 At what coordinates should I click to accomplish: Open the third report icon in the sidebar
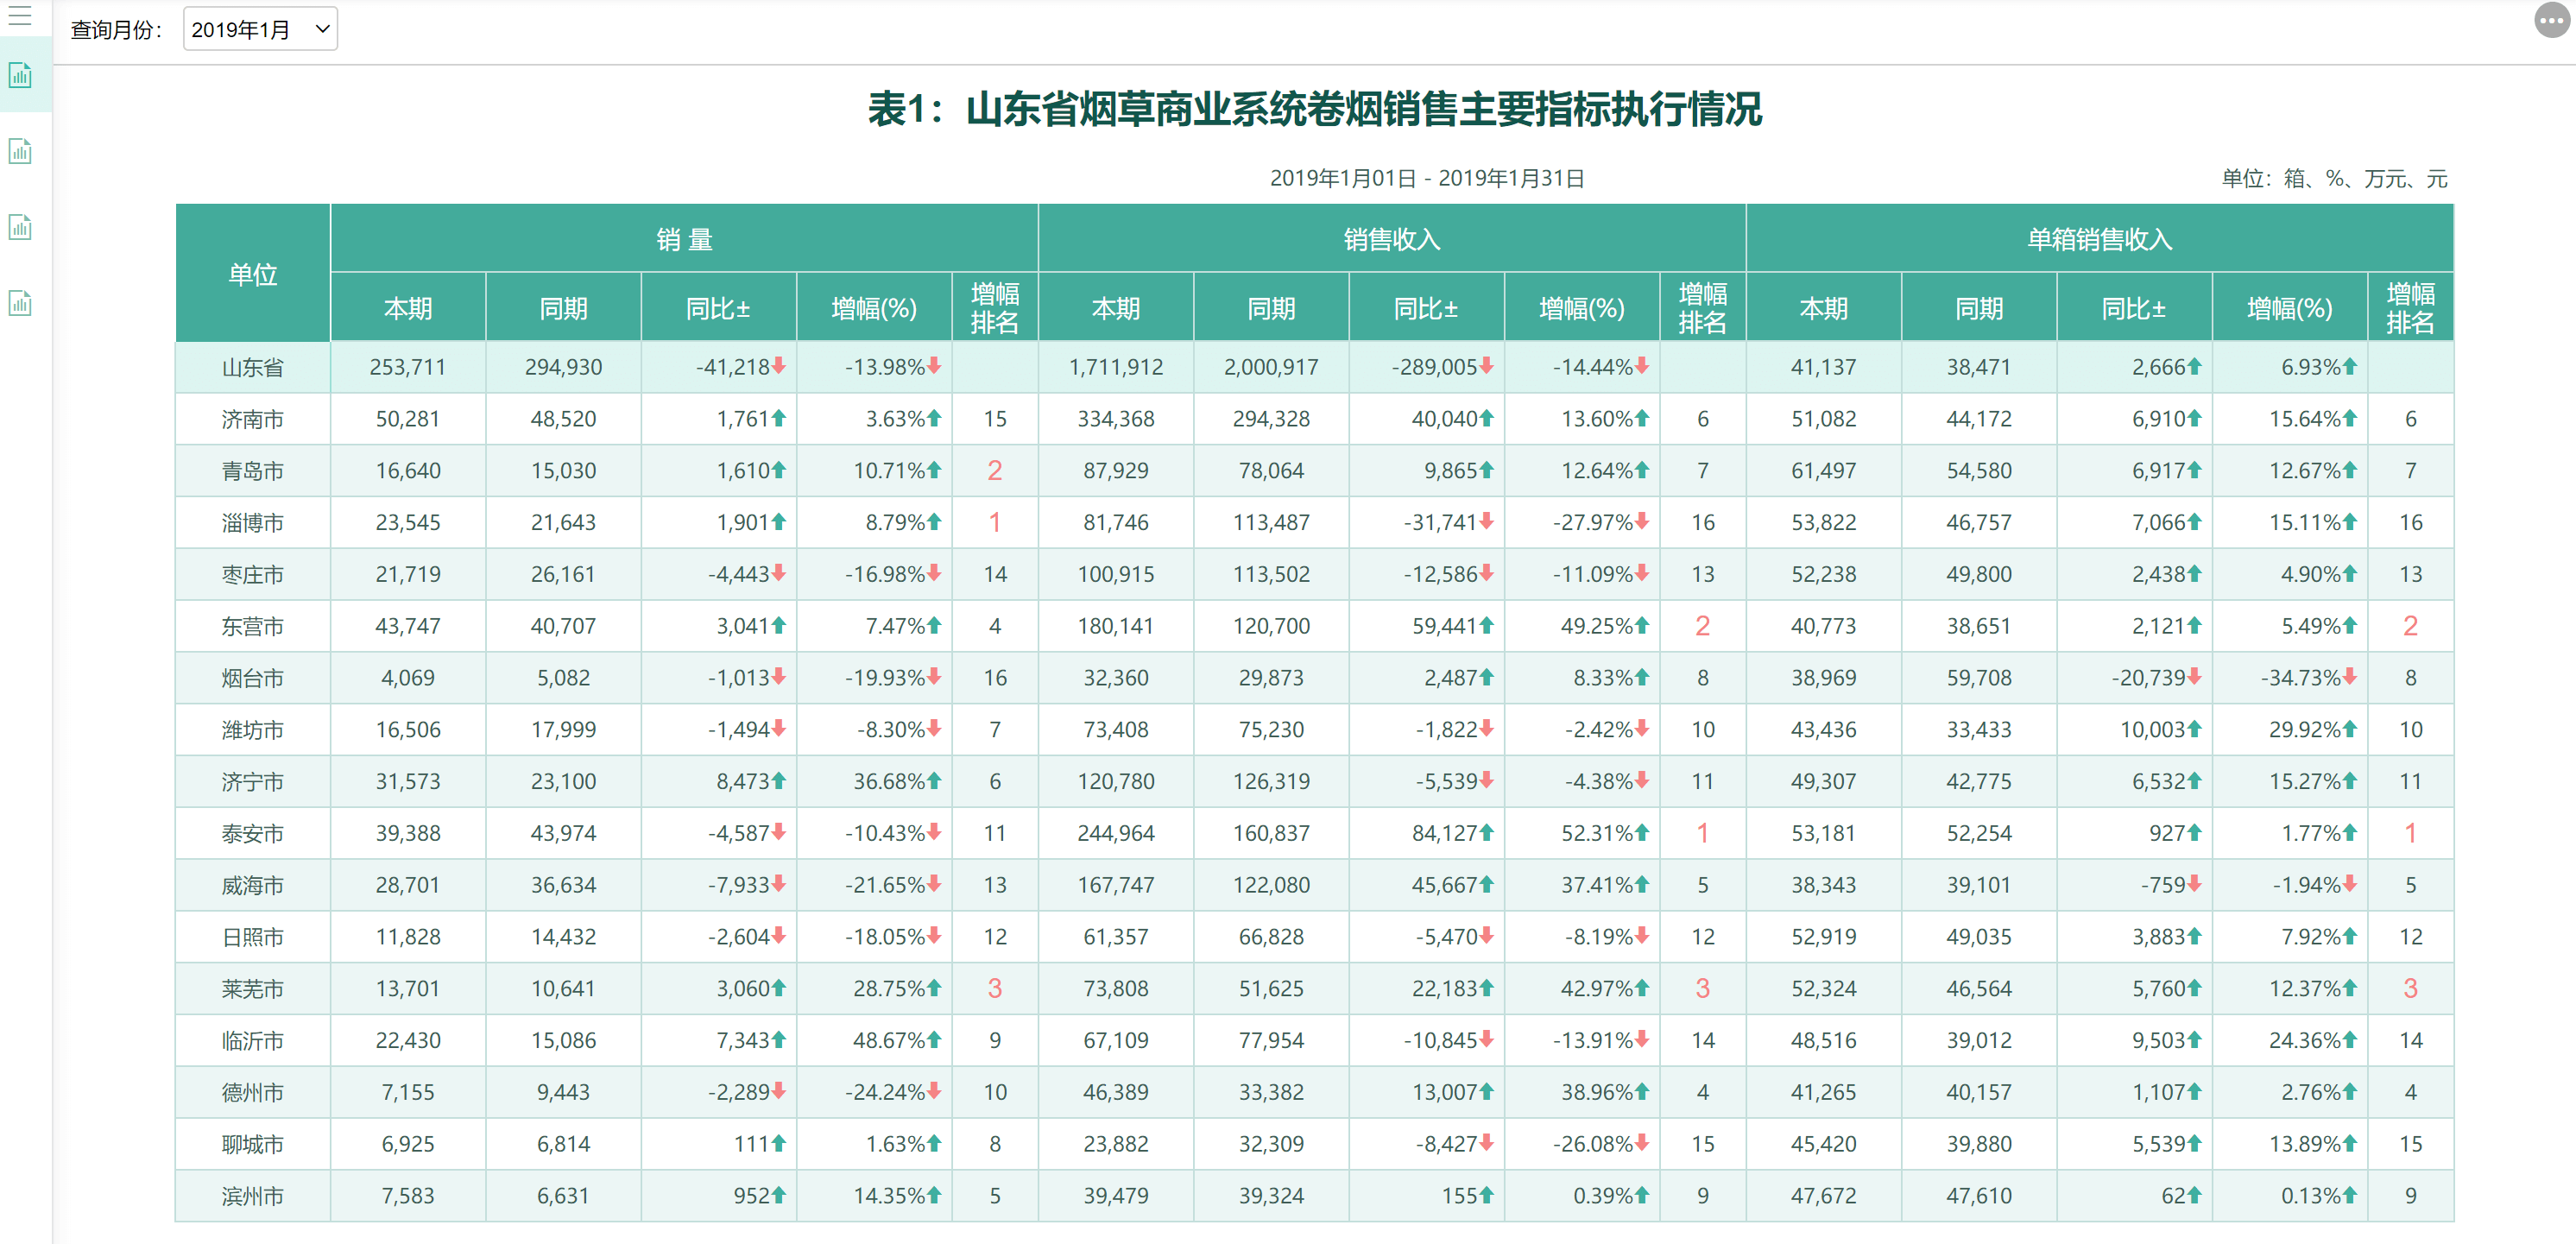[22, 227]
